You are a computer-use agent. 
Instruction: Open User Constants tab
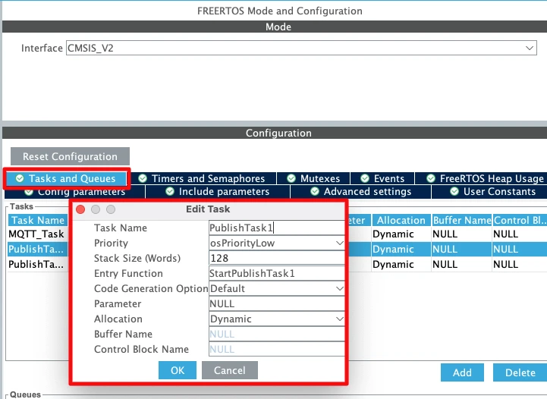490,192
